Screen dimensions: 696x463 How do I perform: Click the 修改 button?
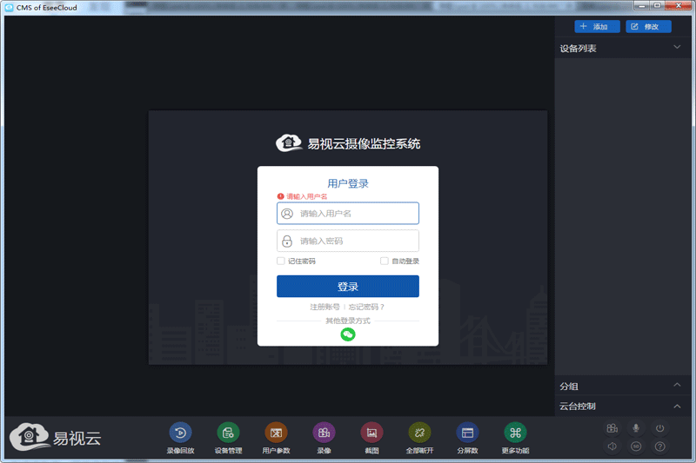pos(647,26)
